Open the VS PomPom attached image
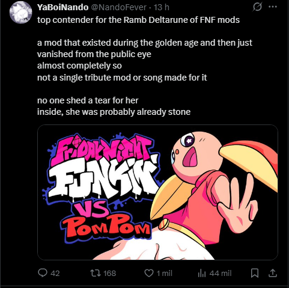Viewport: 289px width, 288px height. (157, 192)
